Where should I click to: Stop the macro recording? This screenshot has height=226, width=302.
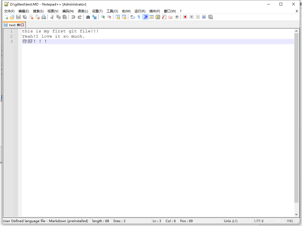191,17
